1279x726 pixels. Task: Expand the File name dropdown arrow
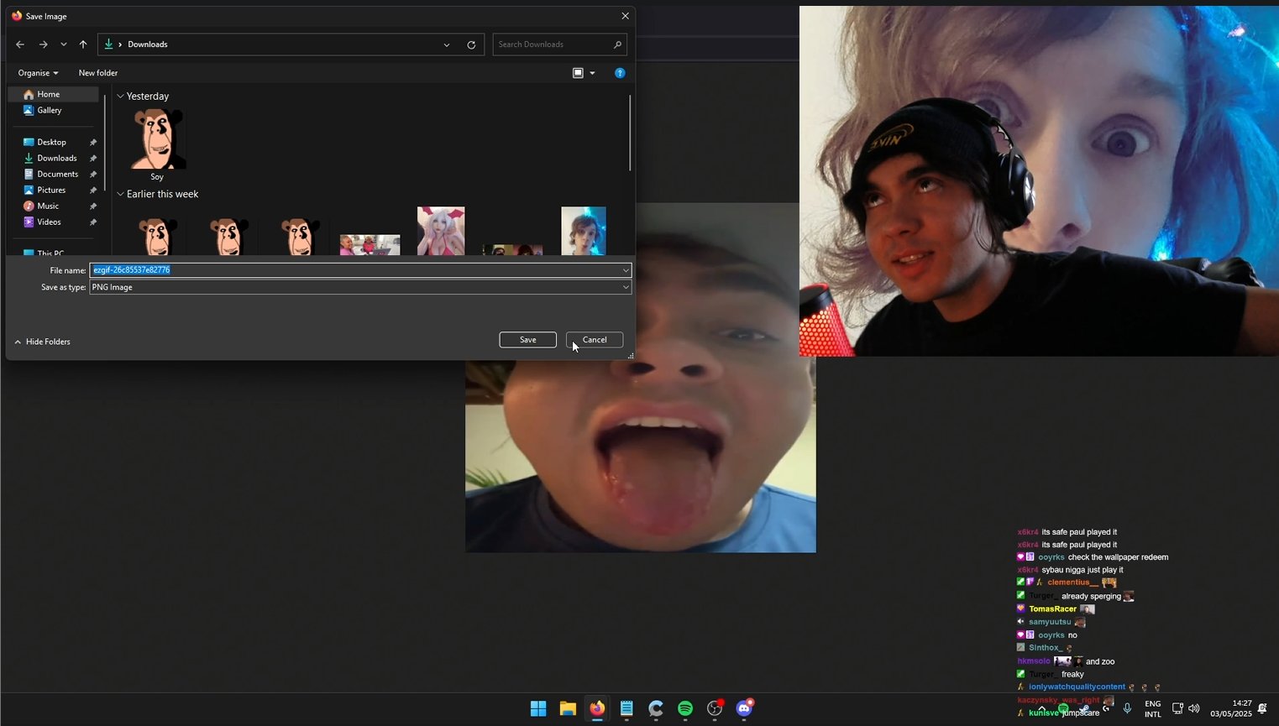(626, 270)
